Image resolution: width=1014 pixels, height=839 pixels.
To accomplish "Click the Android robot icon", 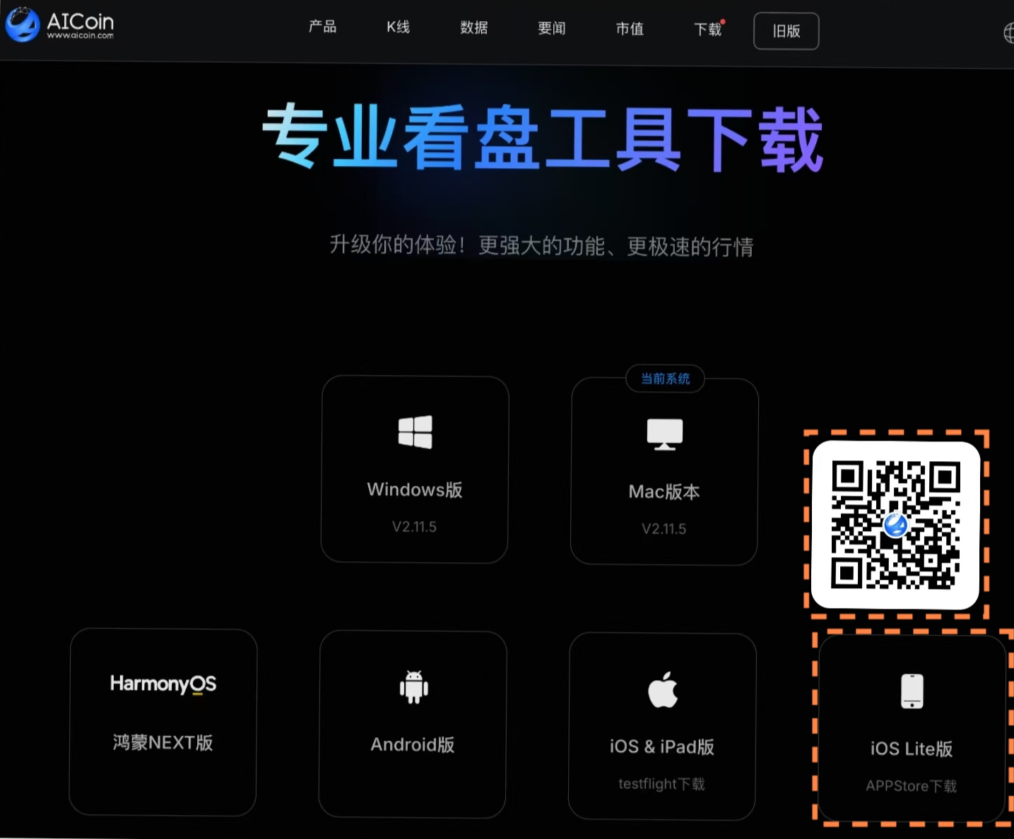I will coord(414,687).
